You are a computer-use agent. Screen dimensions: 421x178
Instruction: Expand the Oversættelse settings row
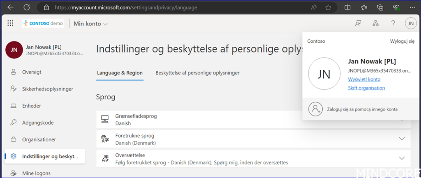point(402,158)
